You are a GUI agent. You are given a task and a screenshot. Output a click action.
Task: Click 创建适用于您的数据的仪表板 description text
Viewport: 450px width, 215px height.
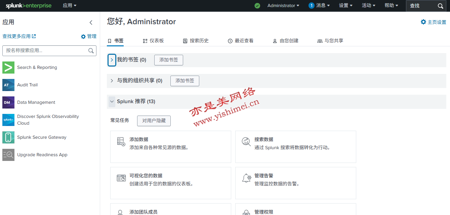161,184
